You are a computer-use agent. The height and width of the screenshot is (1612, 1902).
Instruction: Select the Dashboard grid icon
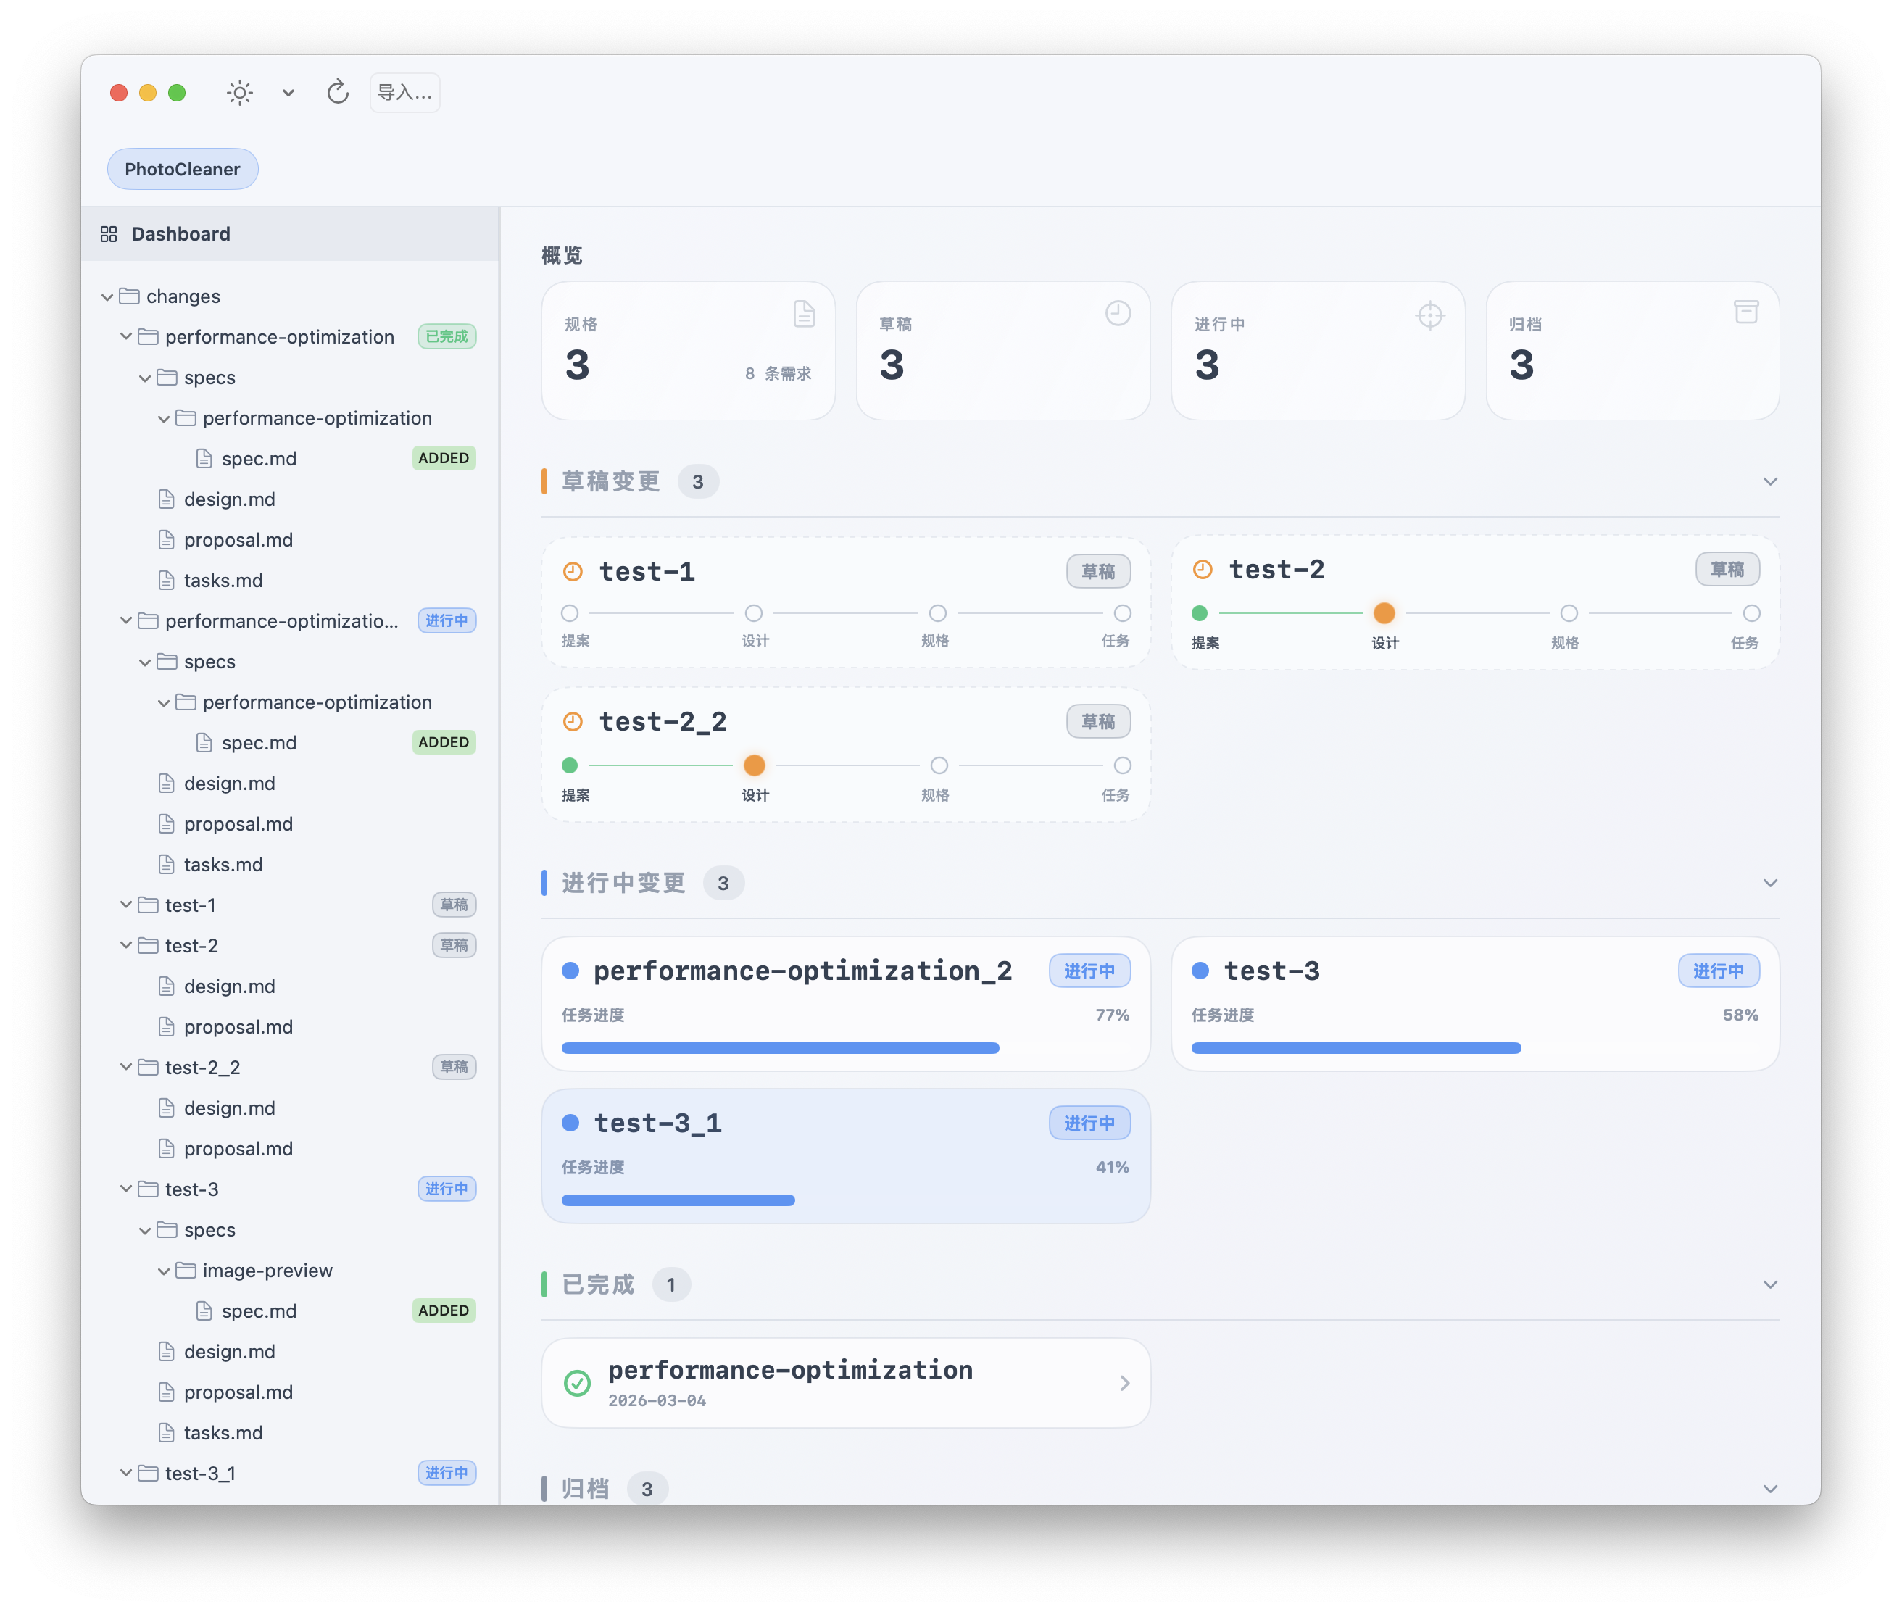pos(108,234)
